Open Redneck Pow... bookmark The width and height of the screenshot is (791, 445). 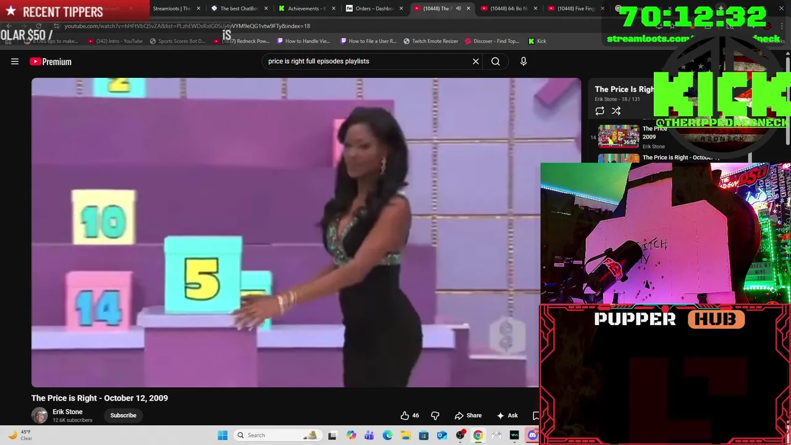pyautogui.click(x=242, y=41)
